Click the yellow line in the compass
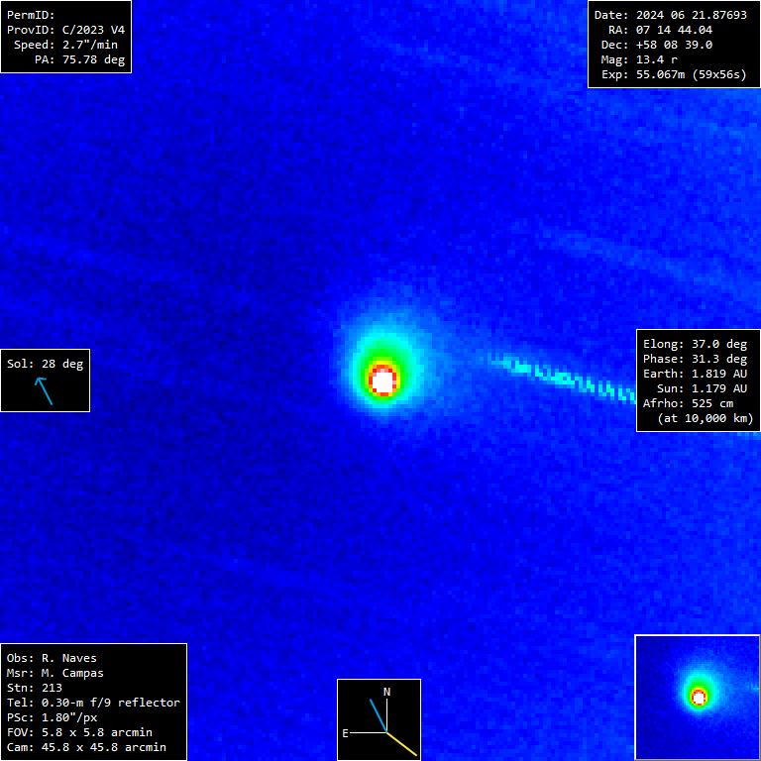Viewport: 761px width, 761px height. pos(402,744)
